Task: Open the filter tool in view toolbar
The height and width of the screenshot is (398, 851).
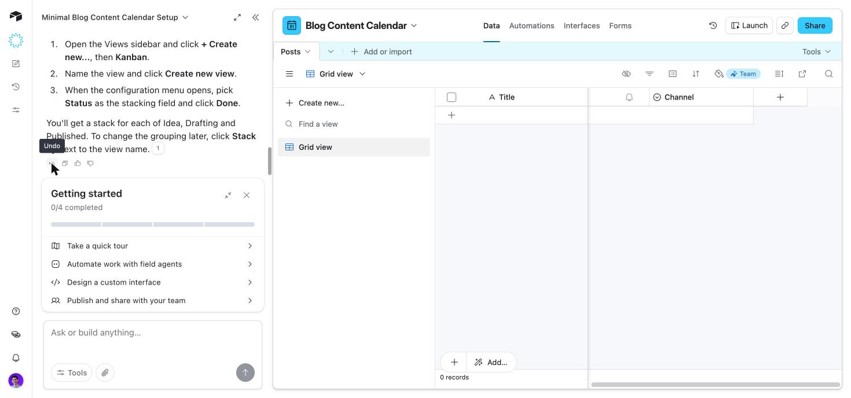Action: pyautogui.click(x=650, y=74)
